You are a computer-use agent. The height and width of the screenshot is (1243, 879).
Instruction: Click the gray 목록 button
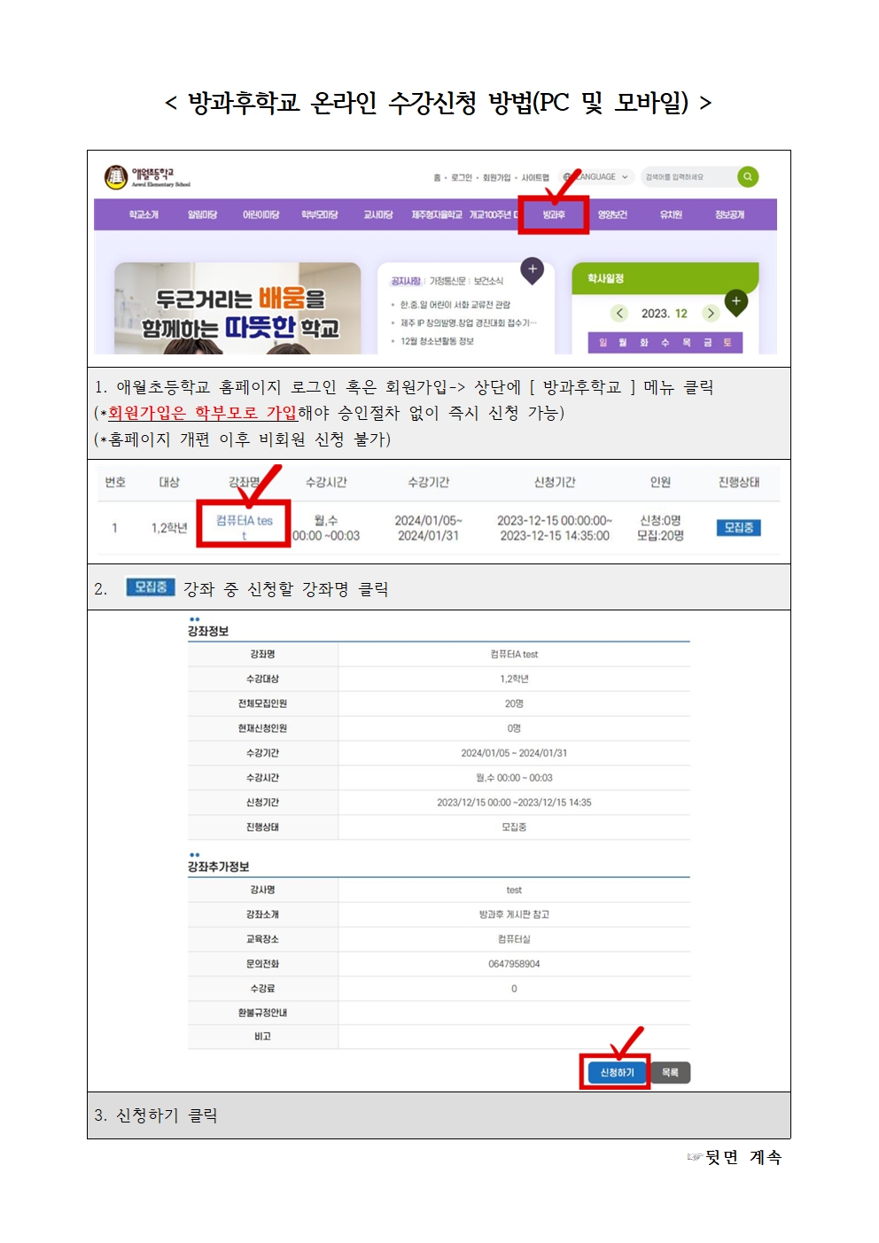click(x=671, y=1073)
